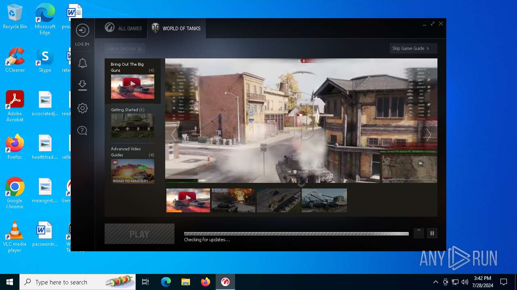The height and width of the screenshot is (290, 517).
Task: Open the Action Center notifications
Action: [x=504, y=282]
